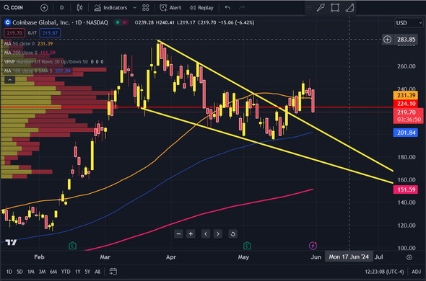Open the indicator templates grid icon
Image resolution: width=426 pixels, height=281 pixels.
click(146, 8)
